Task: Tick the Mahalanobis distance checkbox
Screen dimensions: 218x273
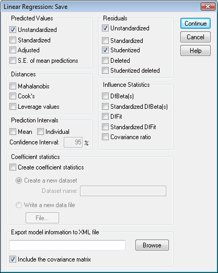Action: point(13,86)
